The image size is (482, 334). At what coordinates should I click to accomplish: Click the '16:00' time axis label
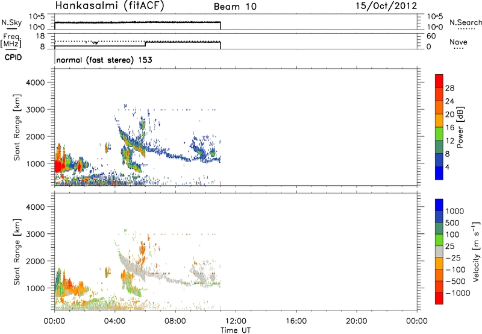point(296,321)
